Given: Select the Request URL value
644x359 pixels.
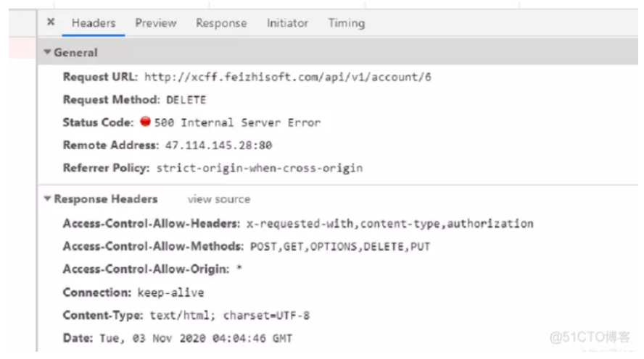Looking at the screenshot, I should (287, 77).
